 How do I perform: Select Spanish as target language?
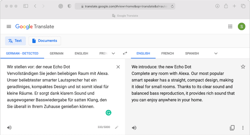[192, 53]
